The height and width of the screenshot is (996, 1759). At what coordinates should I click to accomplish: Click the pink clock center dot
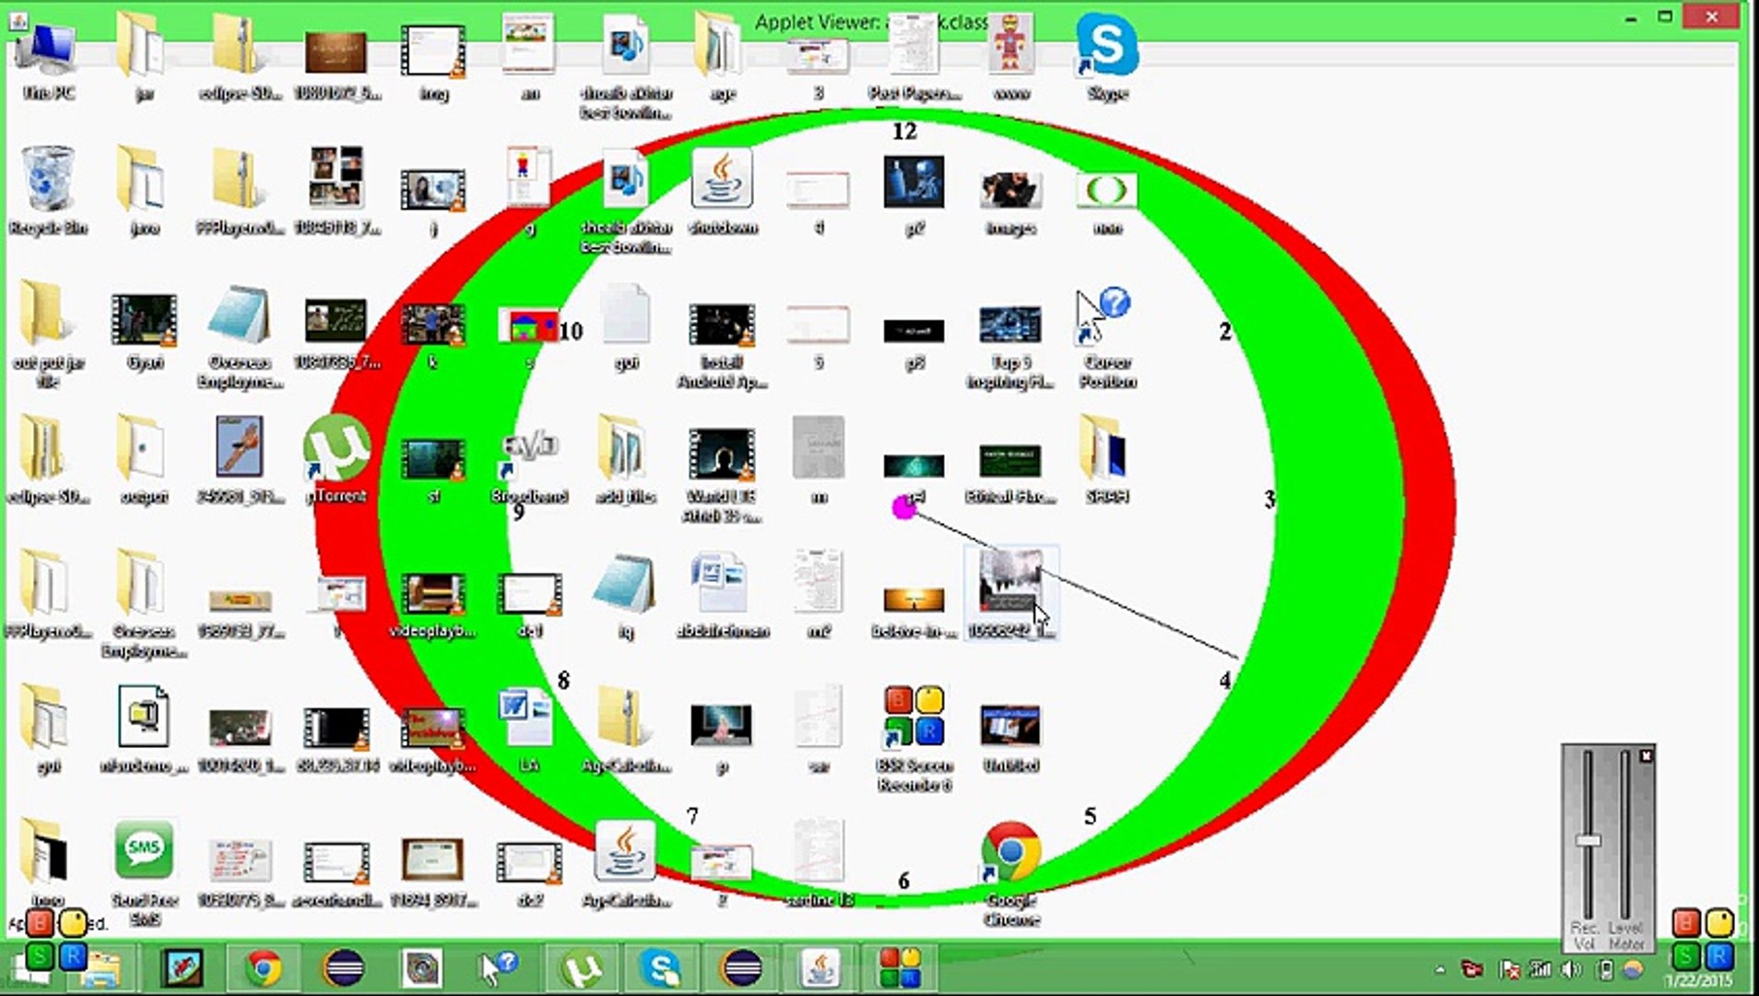click(904, 507)
